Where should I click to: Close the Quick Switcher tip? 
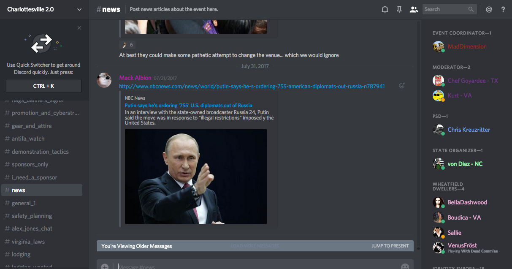click(x=79, y=28)
